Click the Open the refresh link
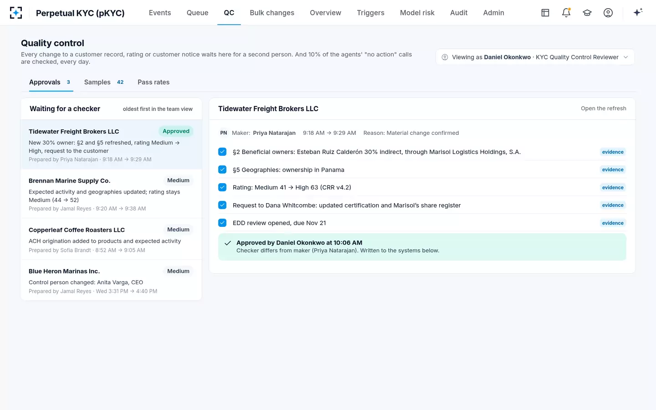 tap(604, 108)
